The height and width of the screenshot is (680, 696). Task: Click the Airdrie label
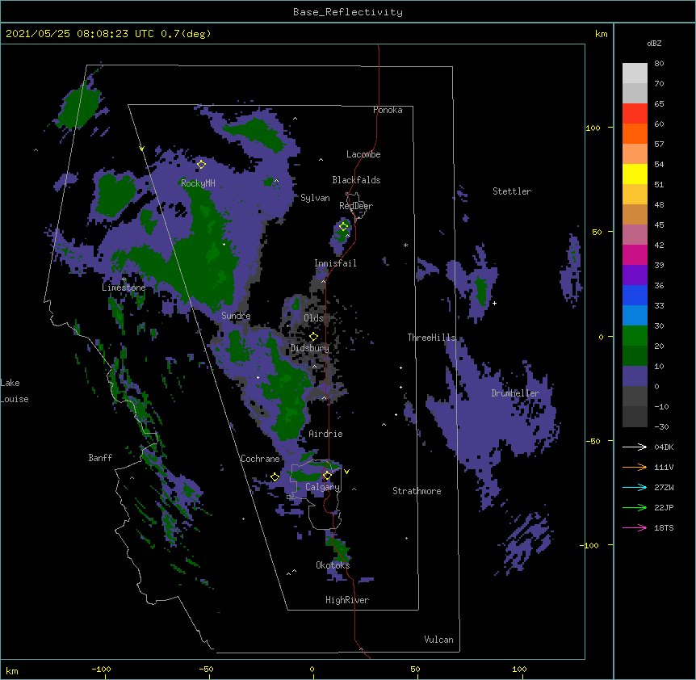(326, 434)
